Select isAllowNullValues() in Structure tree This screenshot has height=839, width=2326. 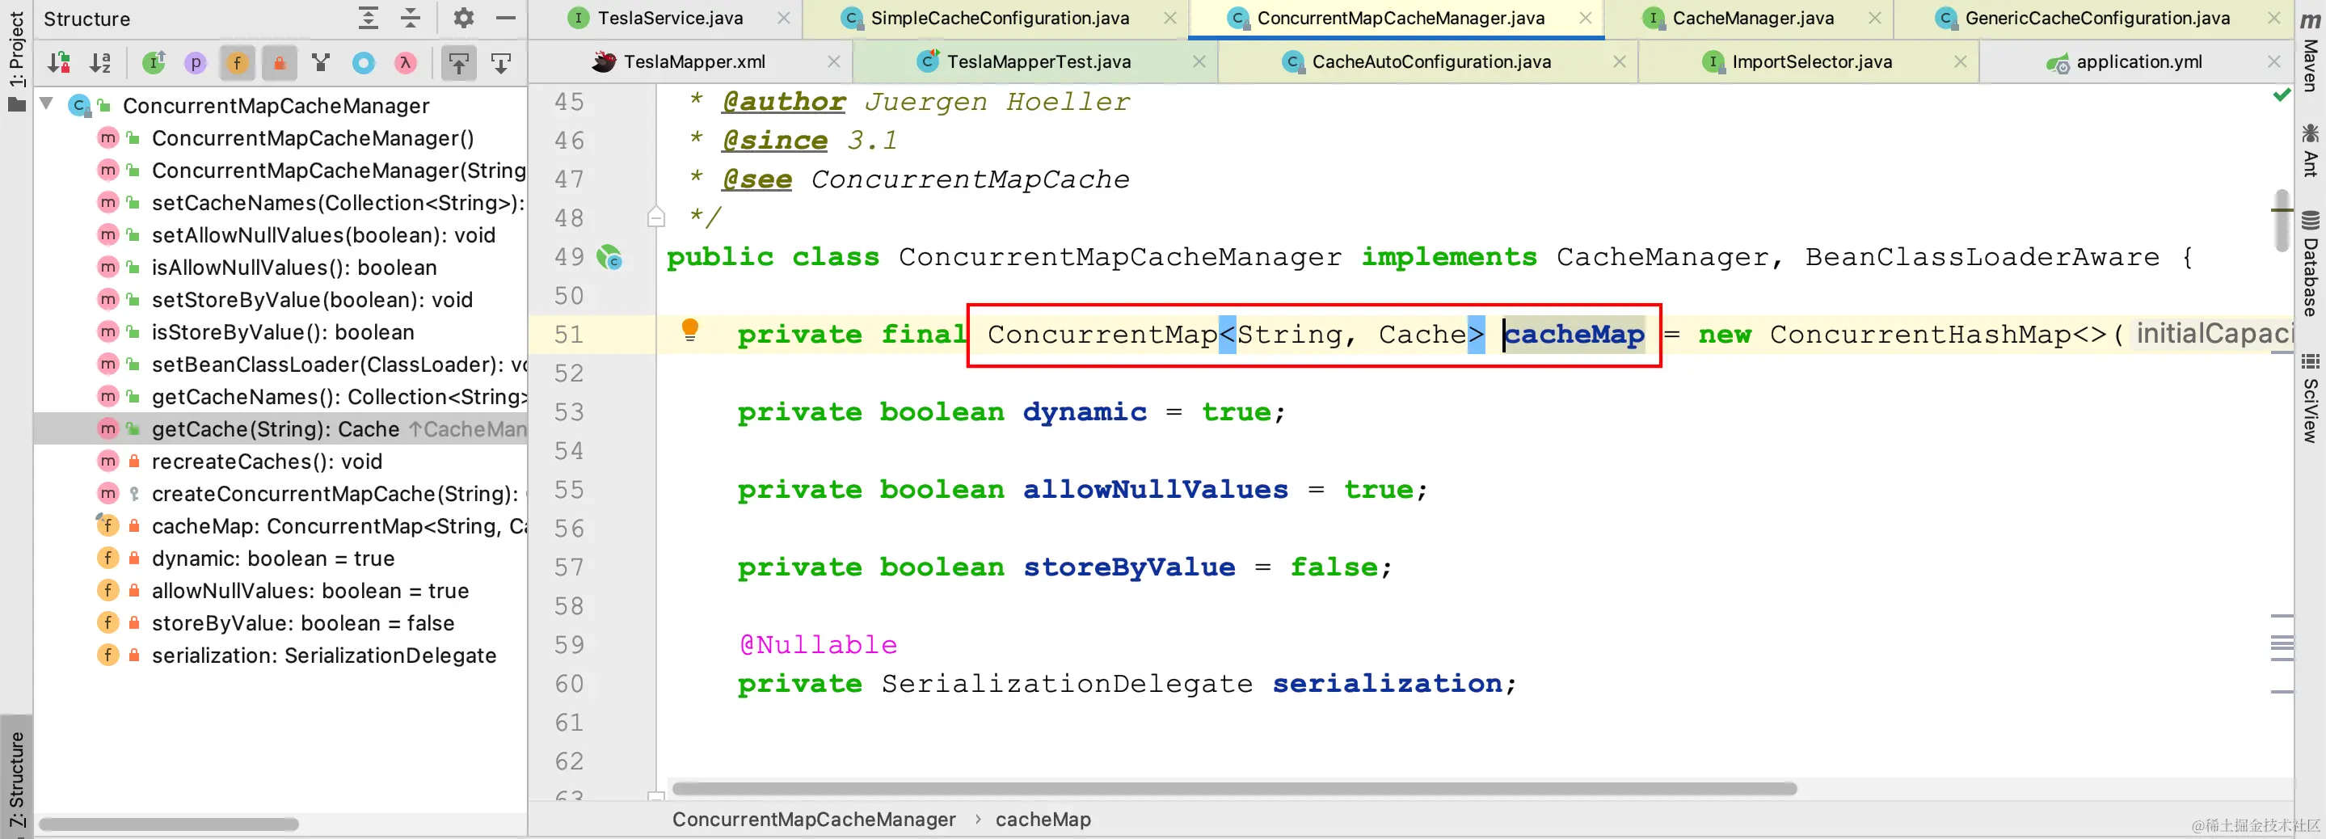point(293,268)
